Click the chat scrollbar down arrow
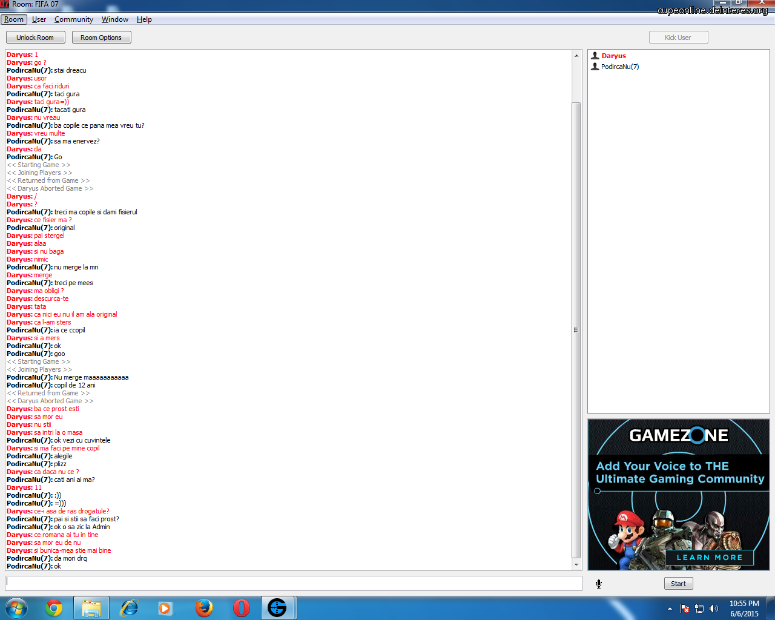Screen dimensions: 775x620 click(576, 564)
